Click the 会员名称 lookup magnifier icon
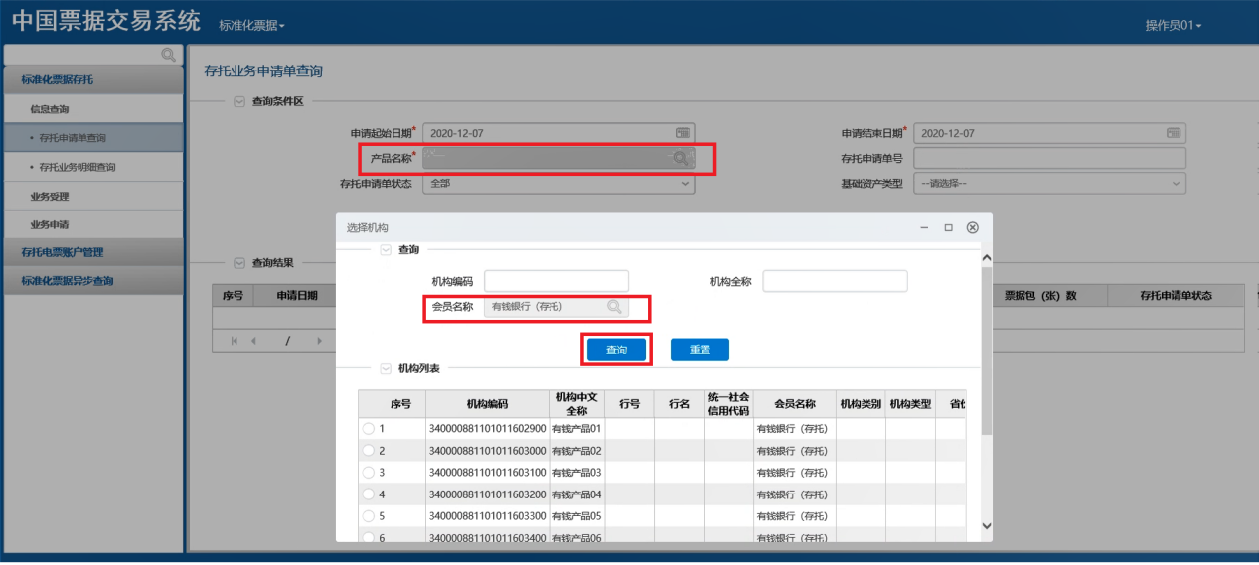 pyautogui.click(x=615, y=307)
